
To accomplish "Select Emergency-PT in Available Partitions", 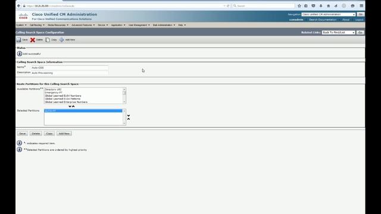I will click(83, 93).
